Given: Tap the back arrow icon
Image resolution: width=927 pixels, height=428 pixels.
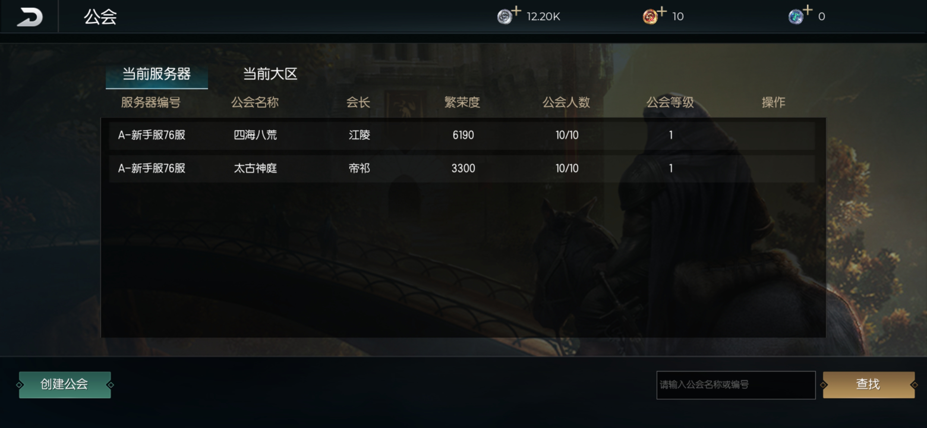Looking at the screenshot, I should (x=29, y=17).
